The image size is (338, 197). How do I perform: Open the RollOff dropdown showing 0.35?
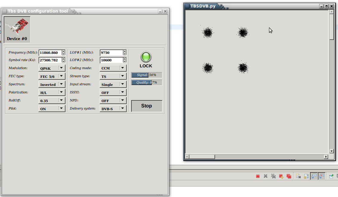52,101
